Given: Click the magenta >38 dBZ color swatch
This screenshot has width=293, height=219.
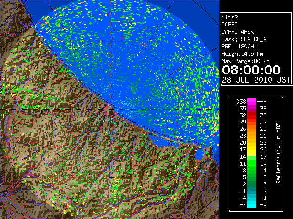Looking at the screenshot, I should pos(252,101).
